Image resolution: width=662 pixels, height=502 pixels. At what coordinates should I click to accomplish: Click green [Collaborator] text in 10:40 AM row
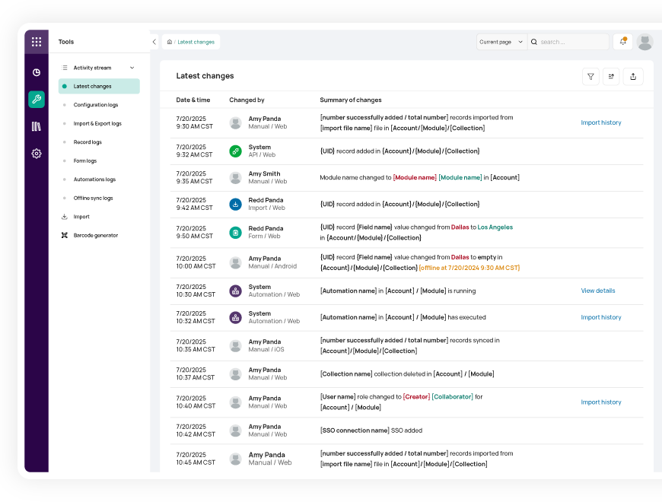452,396
